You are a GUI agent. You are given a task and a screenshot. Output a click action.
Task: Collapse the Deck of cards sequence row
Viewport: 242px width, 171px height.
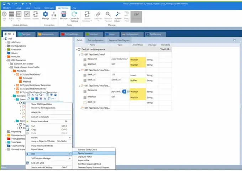coord(76,49)
